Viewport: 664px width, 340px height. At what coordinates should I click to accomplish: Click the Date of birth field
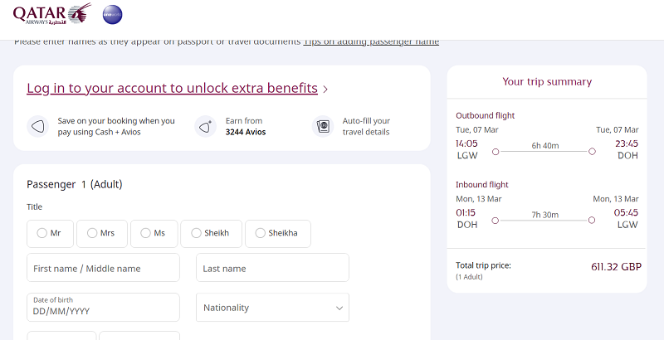103,308
